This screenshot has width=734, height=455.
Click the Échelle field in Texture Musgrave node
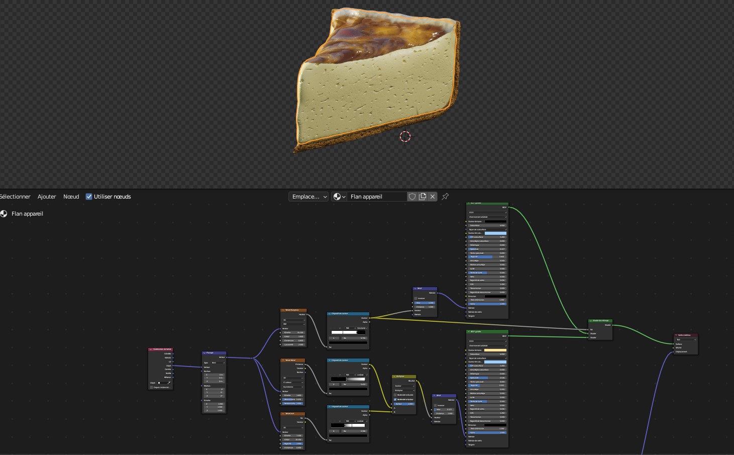point(293,332)
